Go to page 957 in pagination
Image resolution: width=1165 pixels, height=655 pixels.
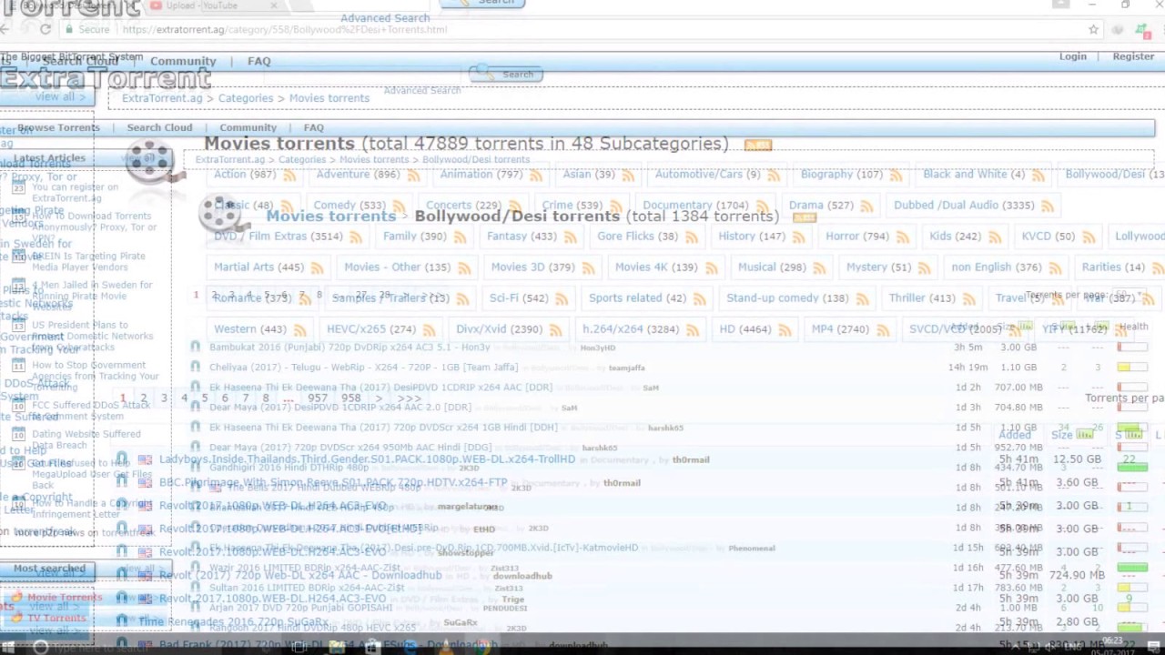(318, 398)
